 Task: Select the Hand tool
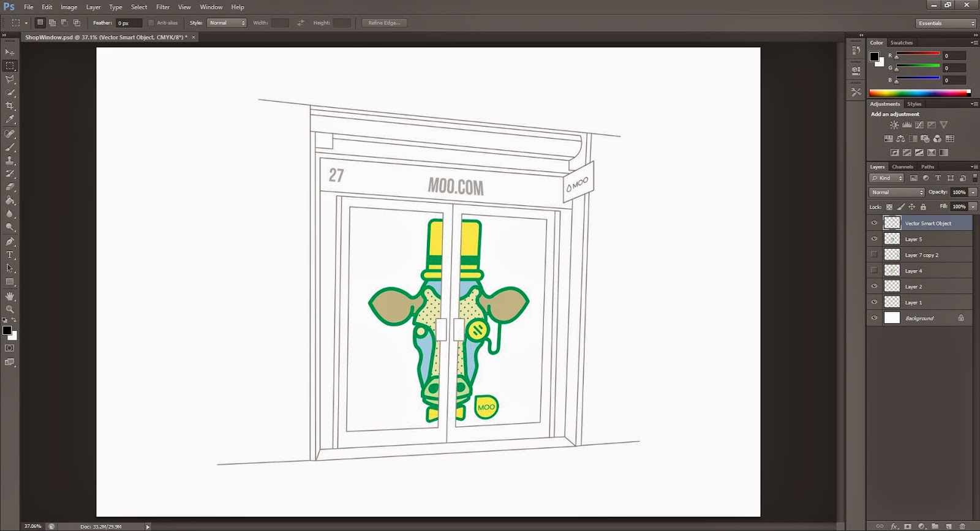point(10,296)
